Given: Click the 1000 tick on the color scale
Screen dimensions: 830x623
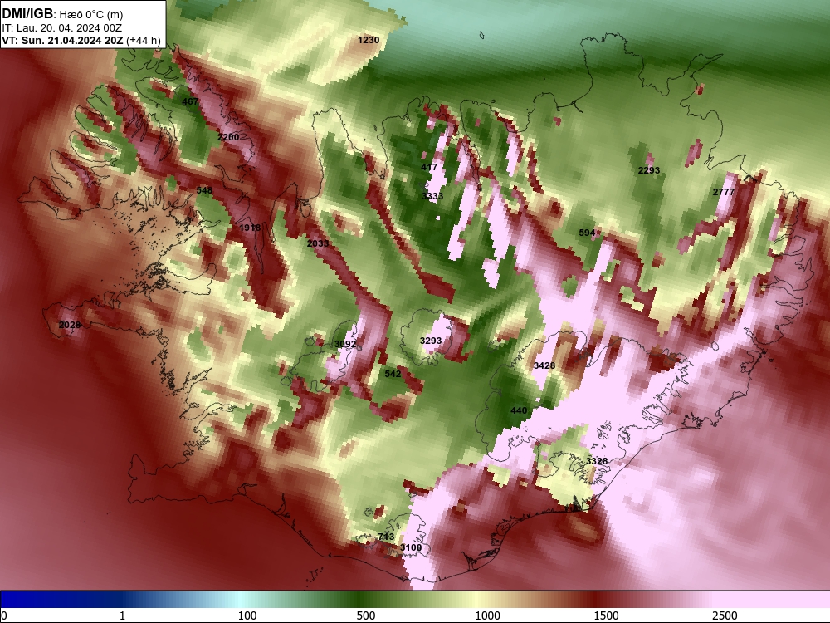Looking at the screenshot, I should pos(487,616).
